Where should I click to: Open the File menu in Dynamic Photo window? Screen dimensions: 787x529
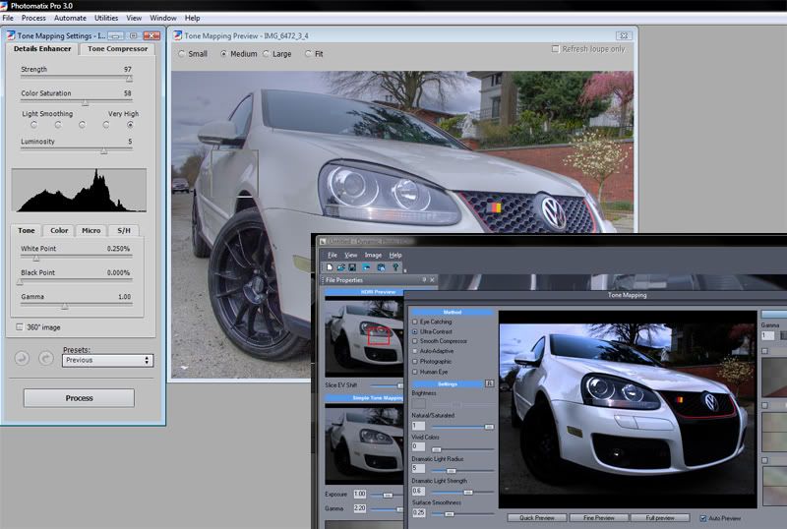coord(333,255)
